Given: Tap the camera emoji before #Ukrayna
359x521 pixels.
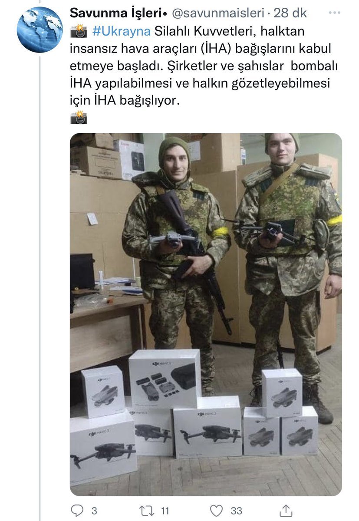Looking at the screenshot, I should (79, 31).
